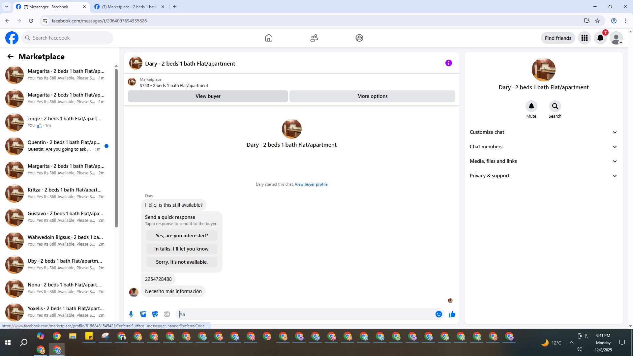Expand the Privacy & support section
This screenshot has width=633, height=356.
point(544,176)
